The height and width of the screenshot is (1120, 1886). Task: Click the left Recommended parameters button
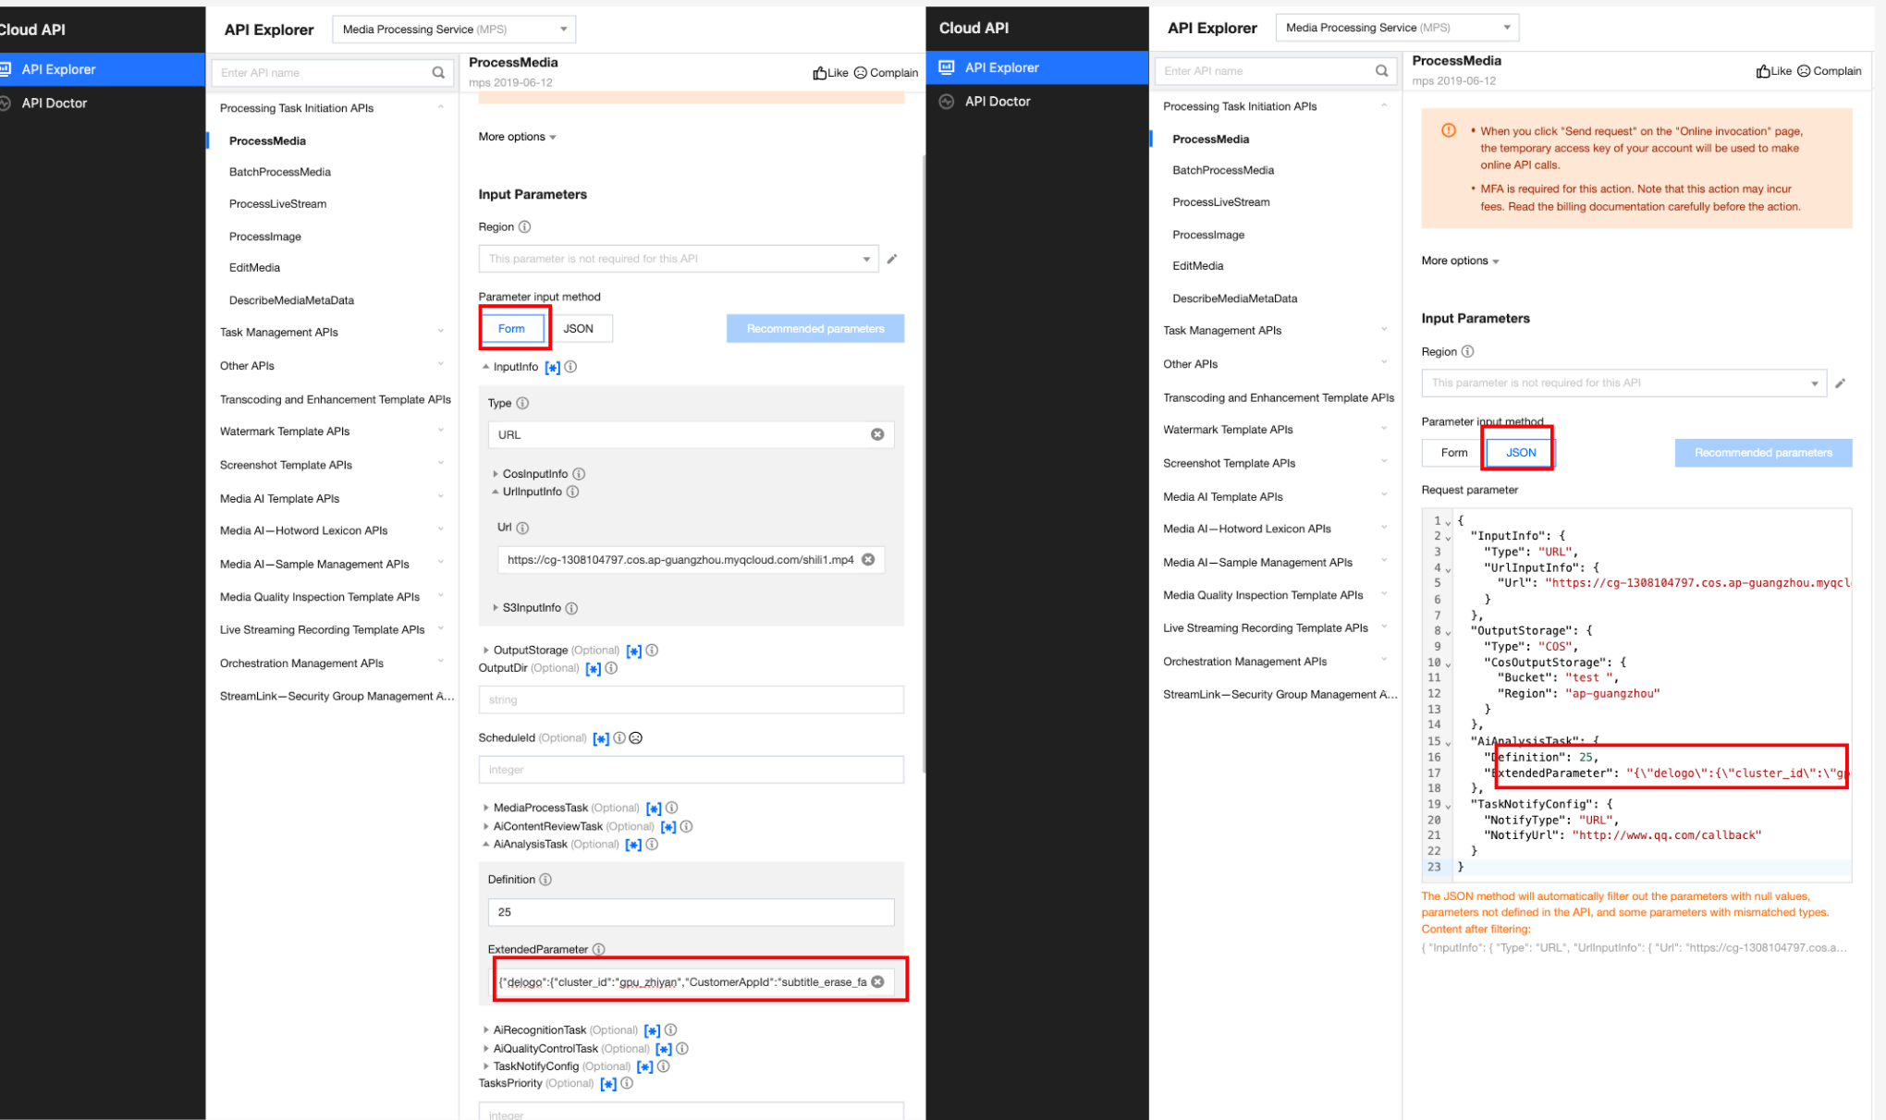coord(814,328)
